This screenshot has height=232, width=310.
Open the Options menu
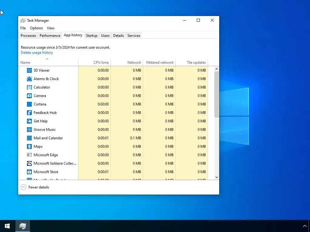point(36,28)
